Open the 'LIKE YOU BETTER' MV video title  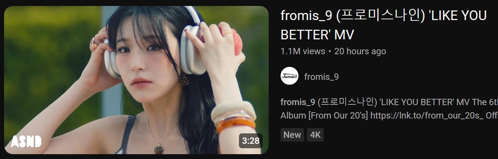[x=384, y=25]
